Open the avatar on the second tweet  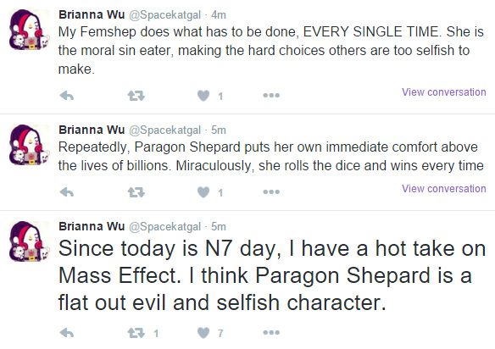[x=30, y=145]
